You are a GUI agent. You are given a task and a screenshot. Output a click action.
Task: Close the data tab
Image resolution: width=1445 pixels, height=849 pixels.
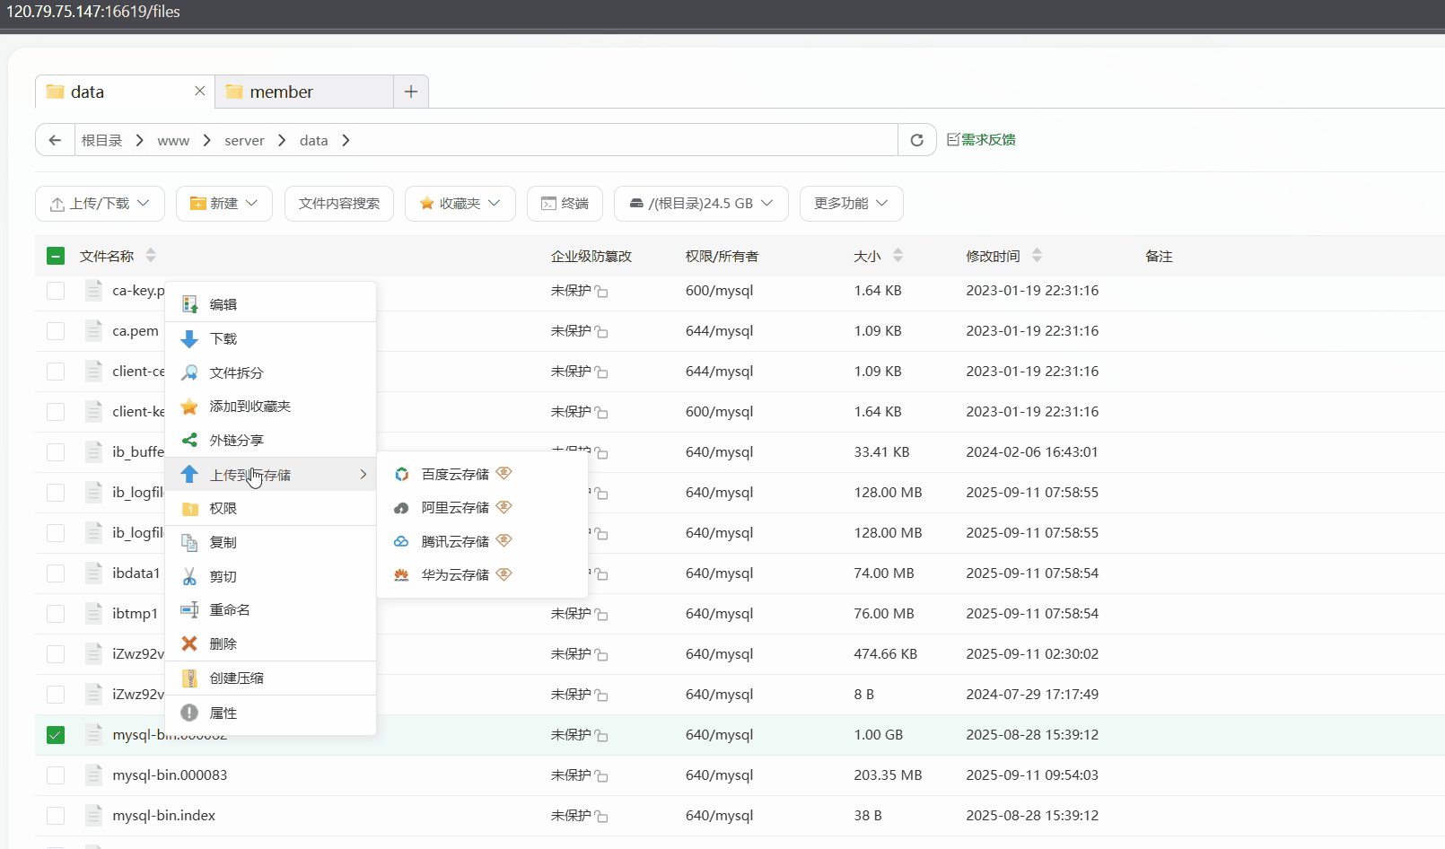[200, 91]
